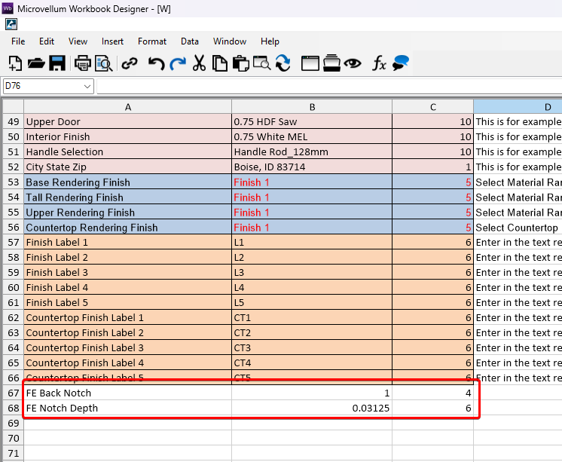Expand the cell name box dropdown

click(87, 86)
